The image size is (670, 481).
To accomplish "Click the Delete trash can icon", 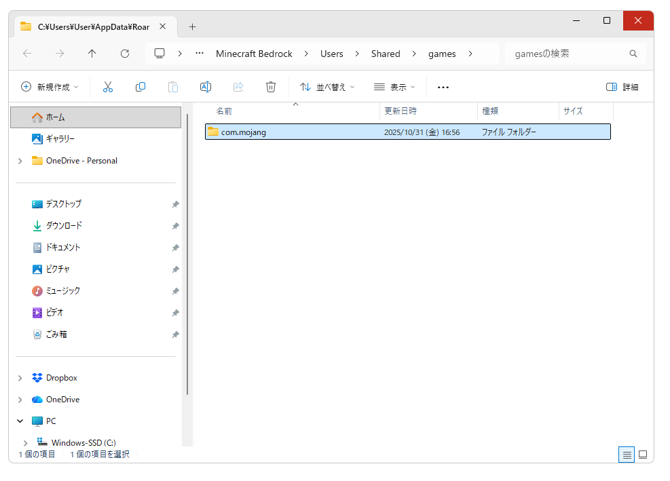I will 271,87.
